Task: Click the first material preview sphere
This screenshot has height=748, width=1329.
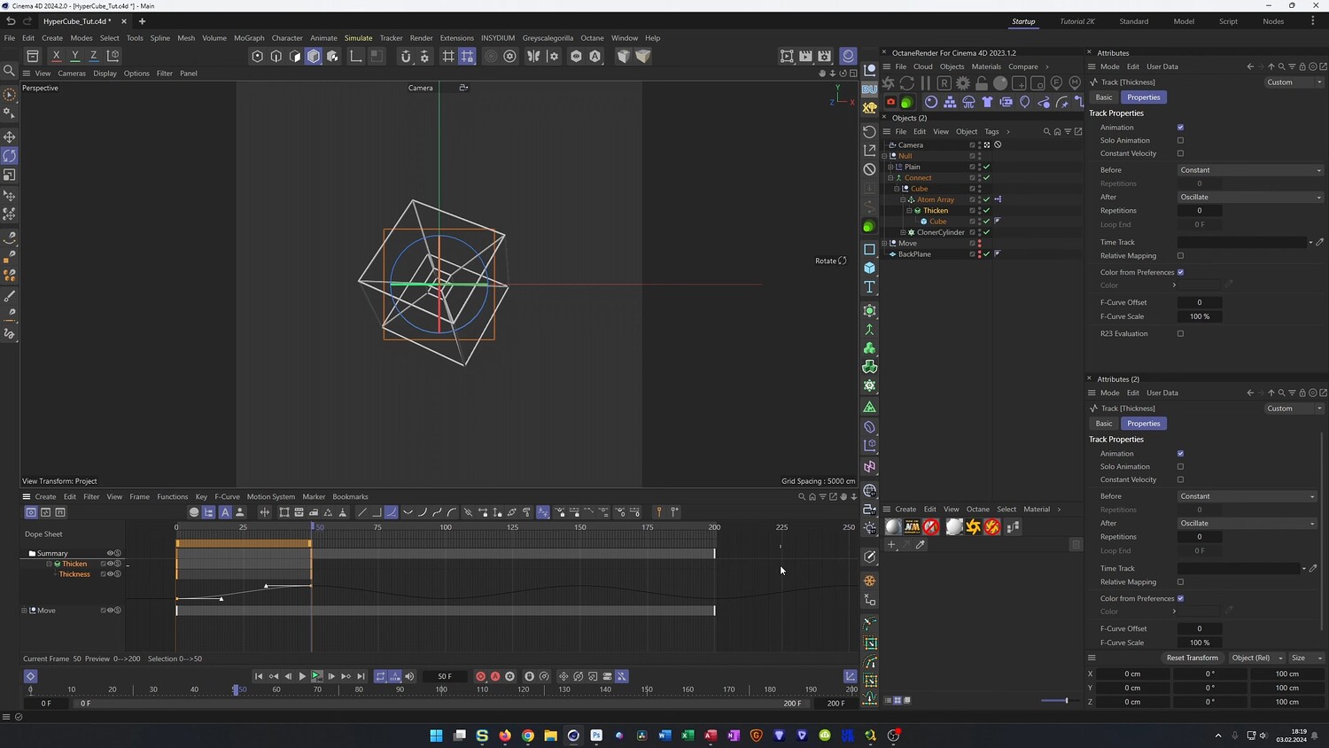Action: click(893, 527)
